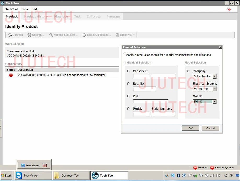The width and height of the screenshot is (240, 181).
Task: Confirm the selection with OK
Action: click(x=190, y=128)
